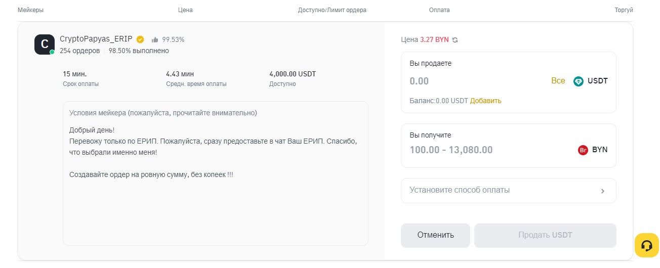Click the thumbs-up rating icon

coord(155,39)
